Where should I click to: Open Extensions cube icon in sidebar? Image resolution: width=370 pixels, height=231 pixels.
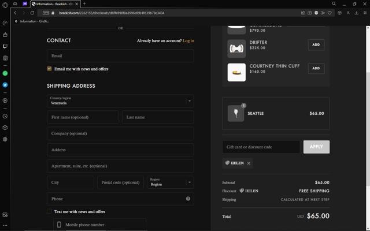[x=5, y=128]
